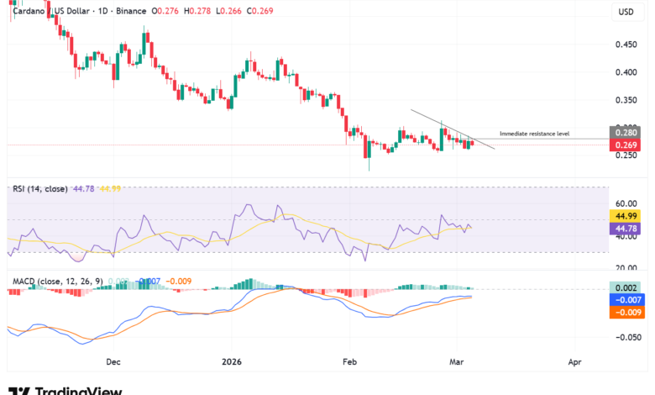Click the red 0.269 current price label
Viewport: 655px width, 395px height.
pos(626,145)
